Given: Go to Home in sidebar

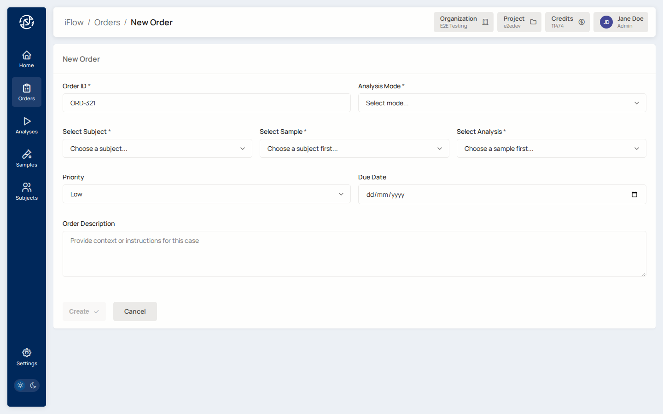Looking at the screenshot, I should (27, 59).
